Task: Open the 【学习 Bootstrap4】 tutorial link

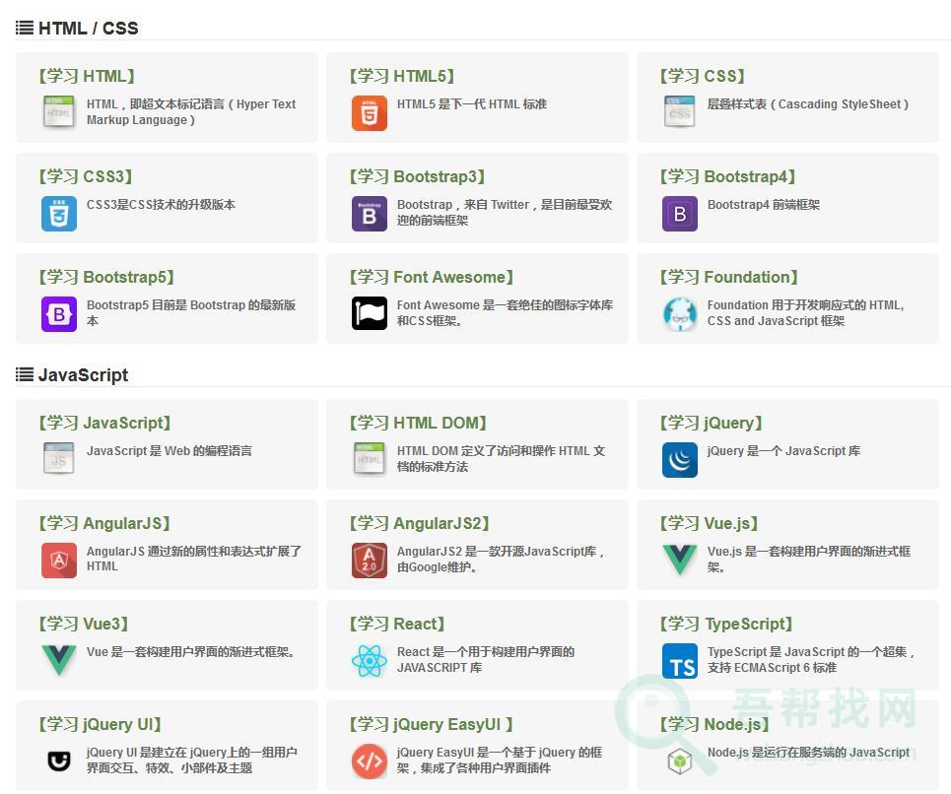Action: 727,176
